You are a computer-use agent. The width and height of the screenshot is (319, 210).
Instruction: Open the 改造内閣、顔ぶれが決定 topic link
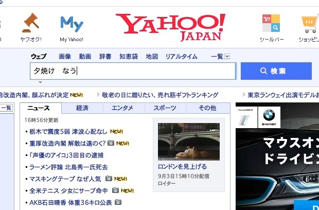tap(34, 95)
